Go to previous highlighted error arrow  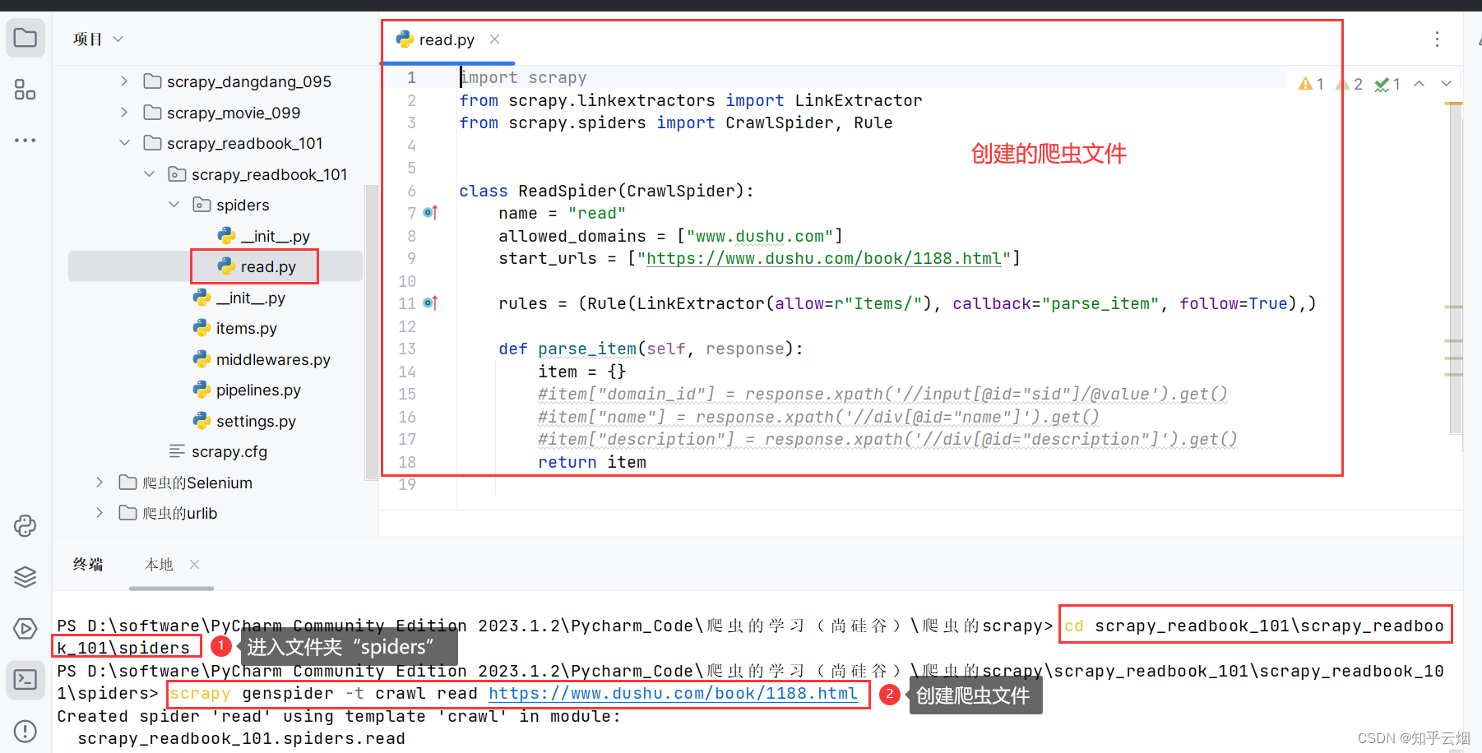click(x=1419, y=84)
